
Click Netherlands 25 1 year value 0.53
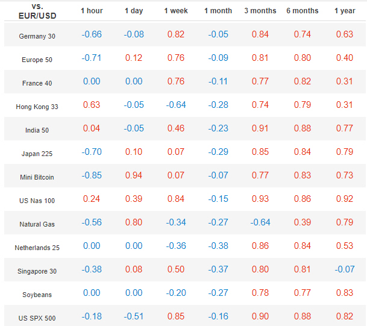coord(345,246)
